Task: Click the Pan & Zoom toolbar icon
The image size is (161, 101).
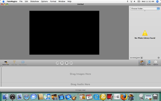Action: tap(23, 63)
